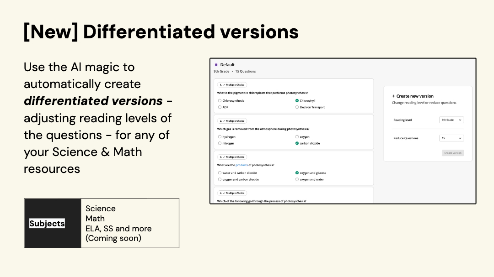494x277 pixels.
Task: Click the Subjects label in the black box
Action: click(x=47, y=224)
